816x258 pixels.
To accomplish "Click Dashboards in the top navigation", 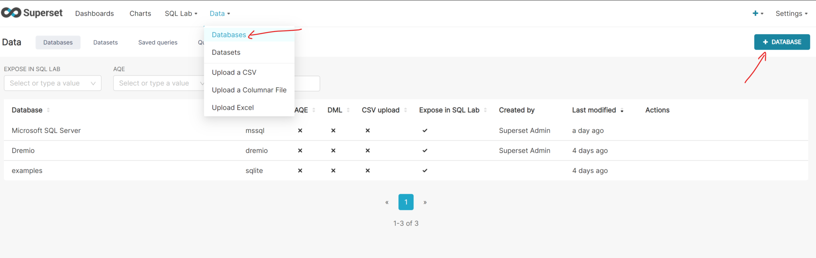I will tap(94, 13).
